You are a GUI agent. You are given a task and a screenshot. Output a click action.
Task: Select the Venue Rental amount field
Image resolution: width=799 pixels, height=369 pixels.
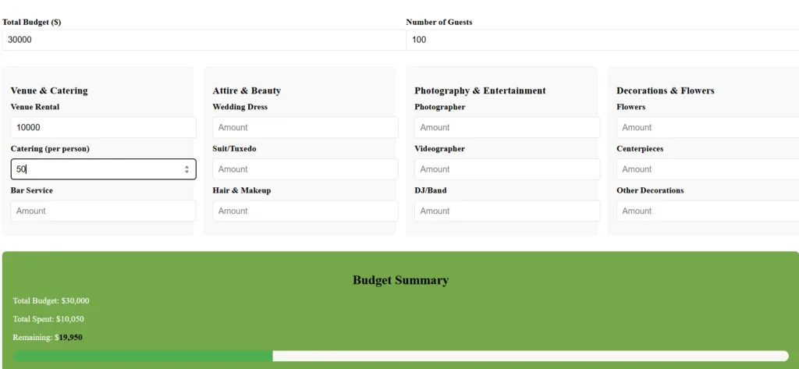pos(104,127)
